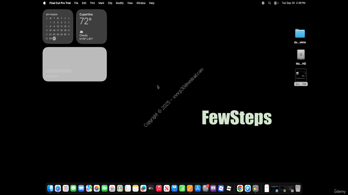Open the Modify menu
This screenshot has height=195, width=348.
click(120, 3)
